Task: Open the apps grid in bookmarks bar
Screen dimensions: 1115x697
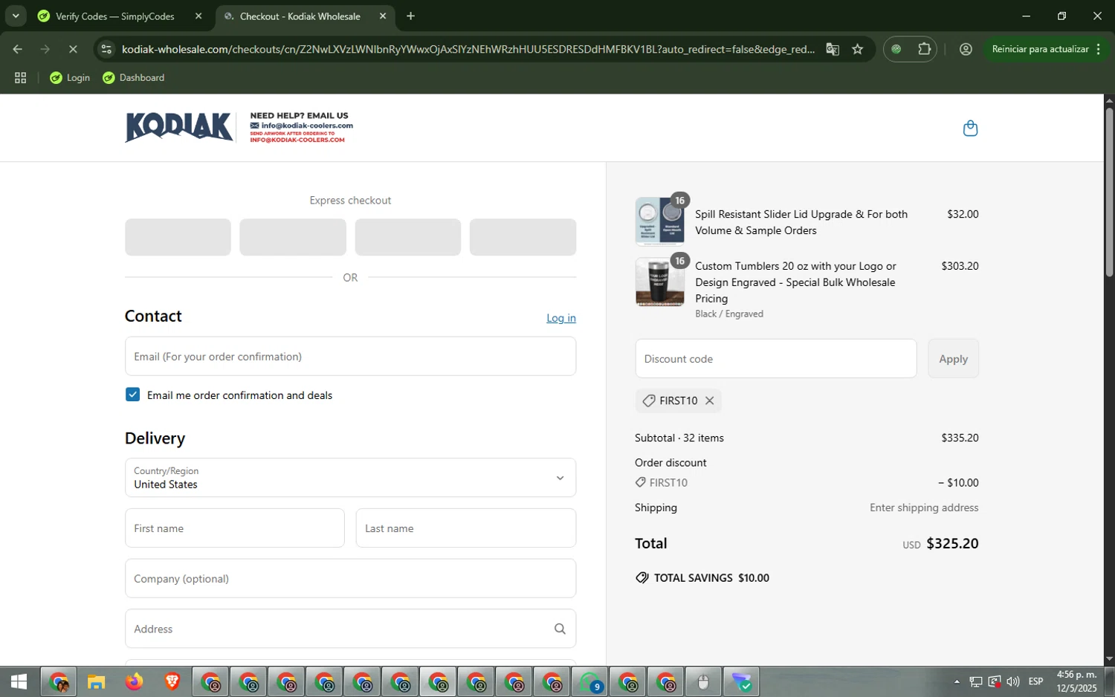Action: pyautogui.click(x=20, y=78)
